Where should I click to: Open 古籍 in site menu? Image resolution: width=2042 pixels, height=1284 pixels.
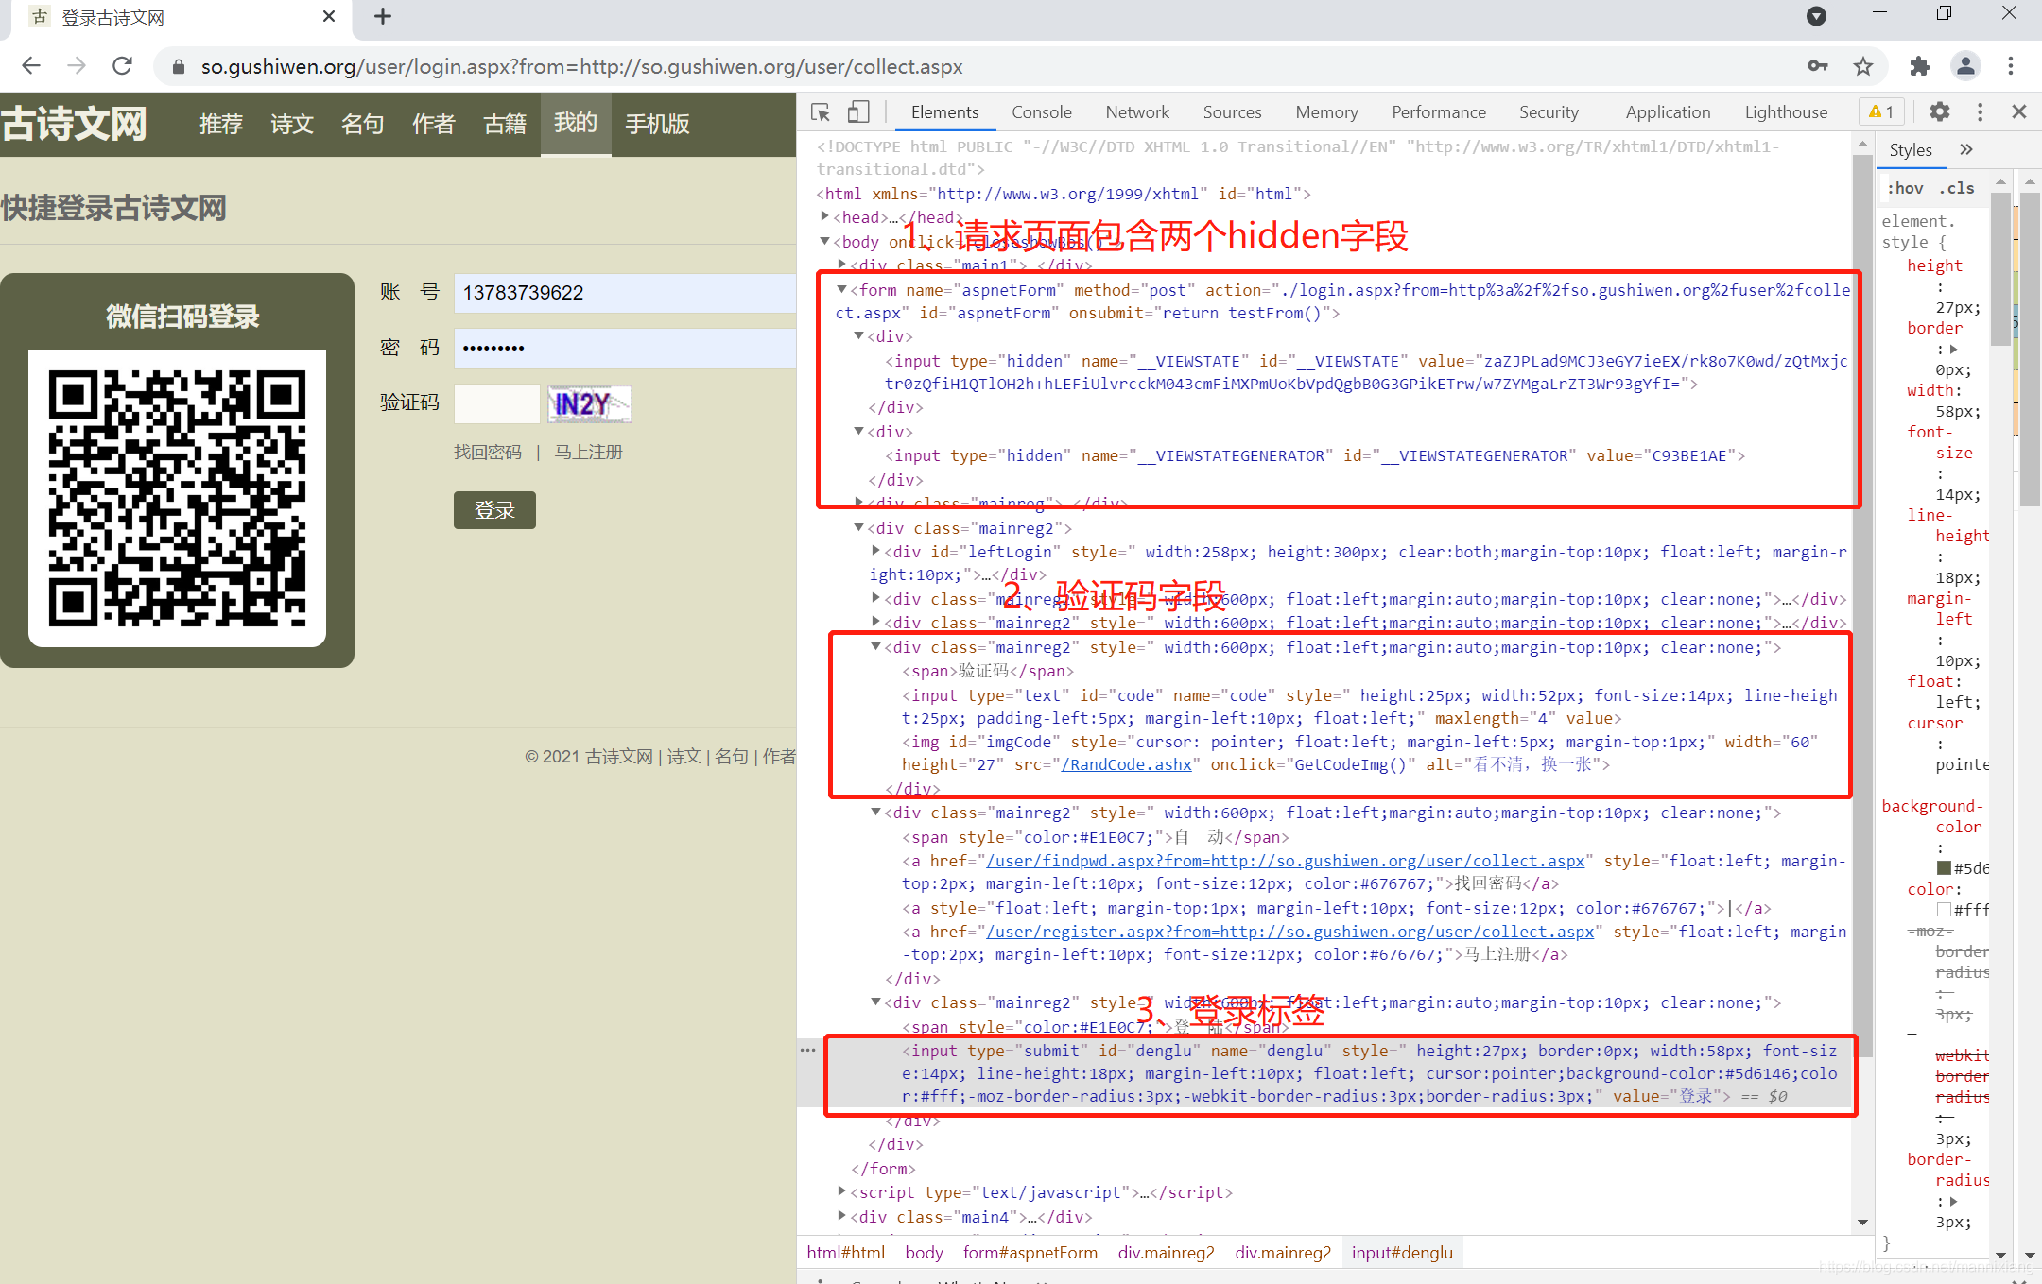(505, 124)
